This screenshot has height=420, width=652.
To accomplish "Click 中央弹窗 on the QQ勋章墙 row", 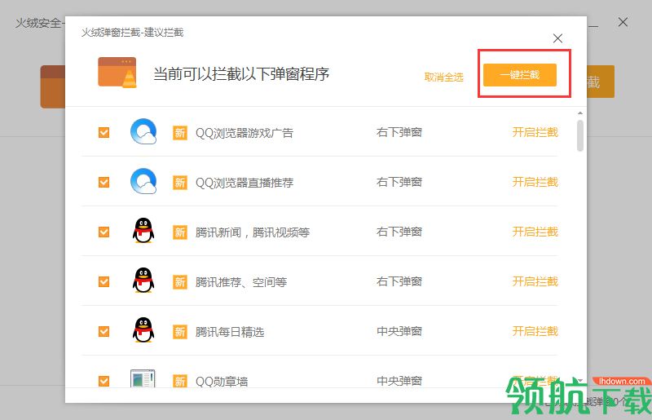I will (x=399, y=381).
